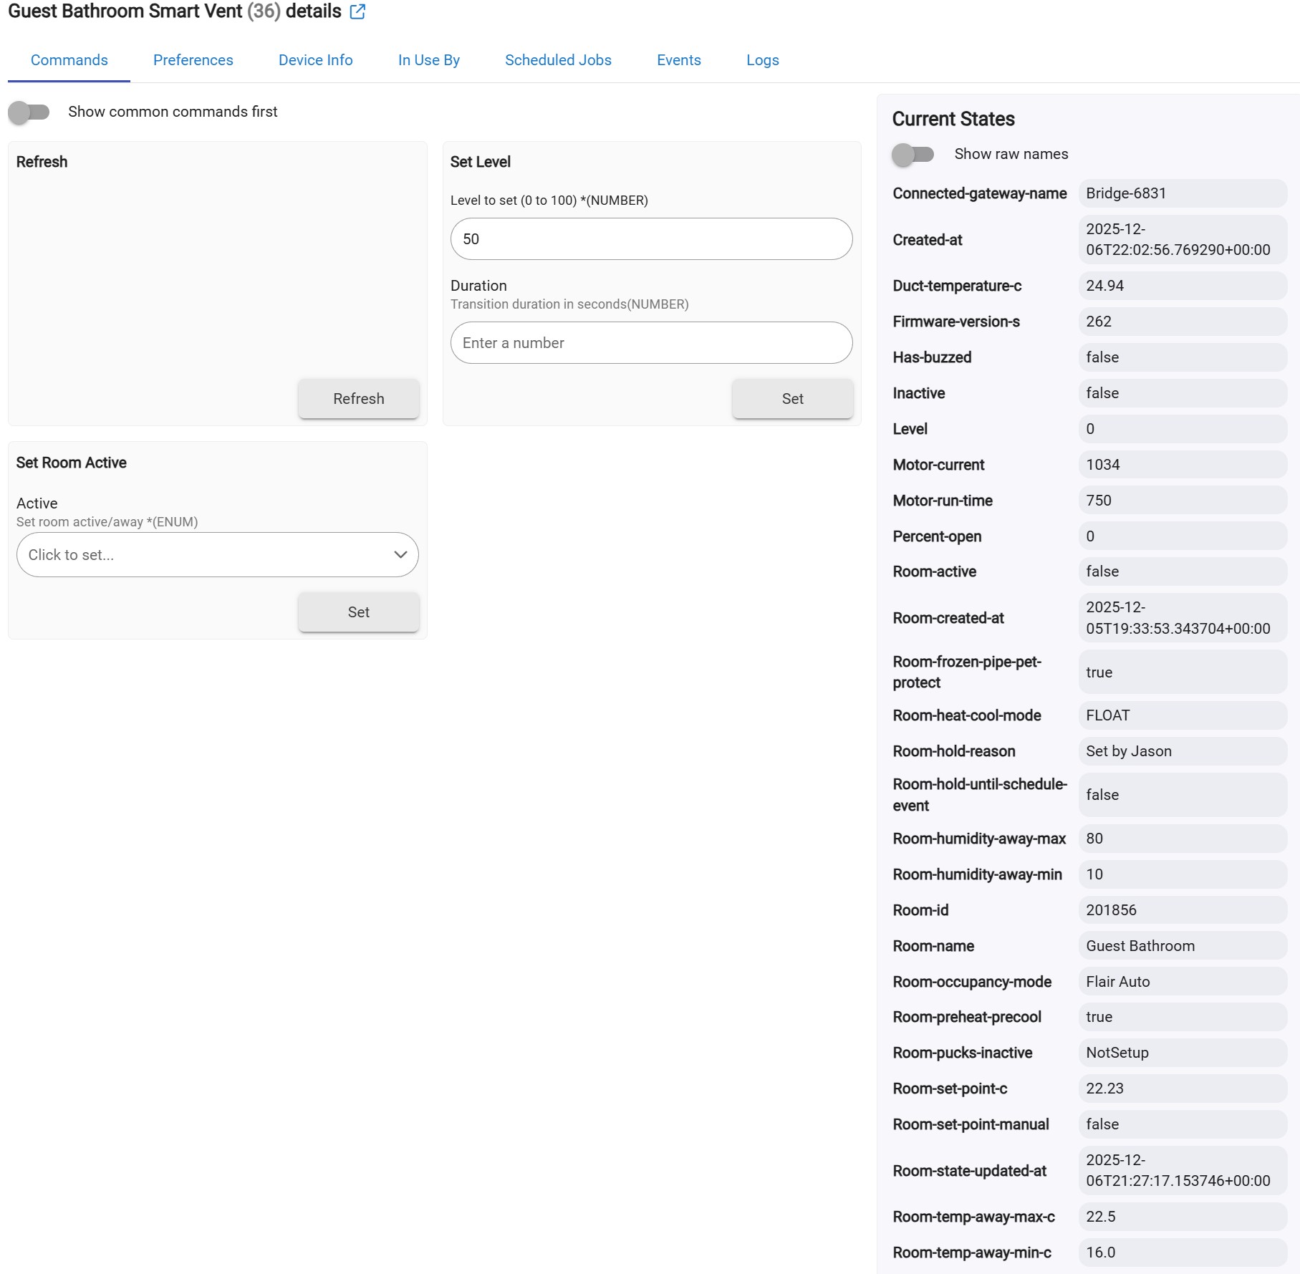Click the Connected-gateway-name value Bridge-6831
Viewport: 1300px width, 1274px height.
click(x=1125, y=193)
